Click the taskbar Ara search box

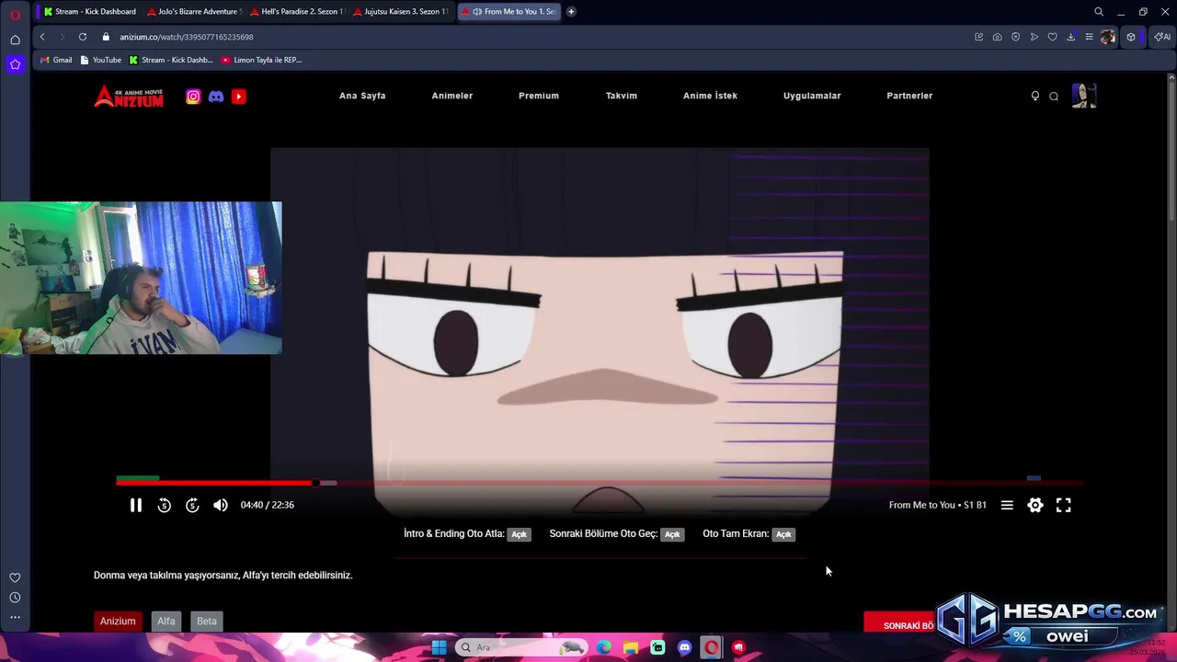(x=521, y=647)
